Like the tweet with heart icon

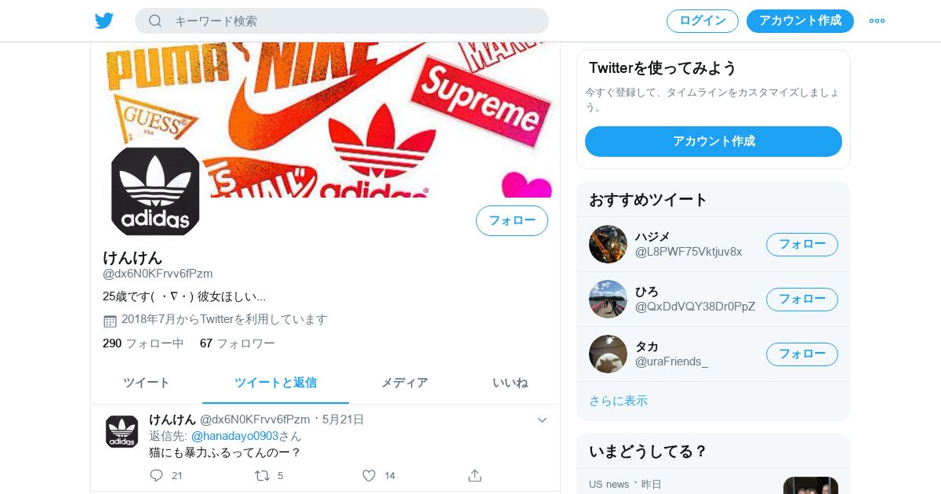pos(369,475)
